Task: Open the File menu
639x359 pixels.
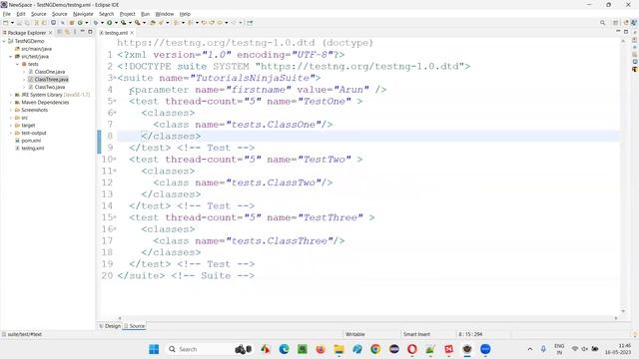Action: [x=7, y=14]
